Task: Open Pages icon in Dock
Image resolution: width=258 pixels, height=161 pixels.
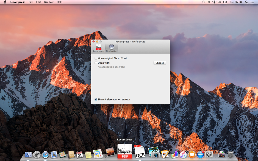Action: click(x=165, y=154)
